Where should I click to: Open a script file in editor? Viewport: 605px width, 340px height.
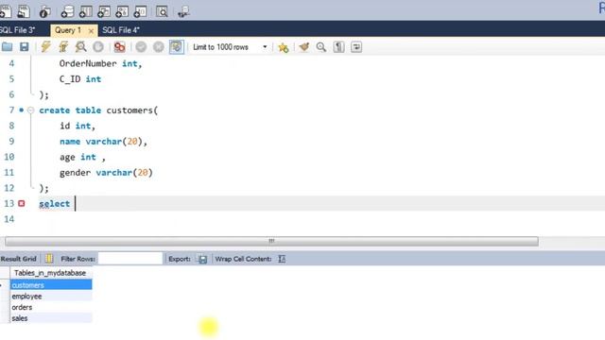(x=7, y=47)
